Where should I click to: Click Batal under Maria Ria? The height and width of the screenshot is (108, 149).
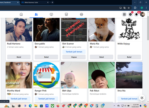click(x=102, y=57)
